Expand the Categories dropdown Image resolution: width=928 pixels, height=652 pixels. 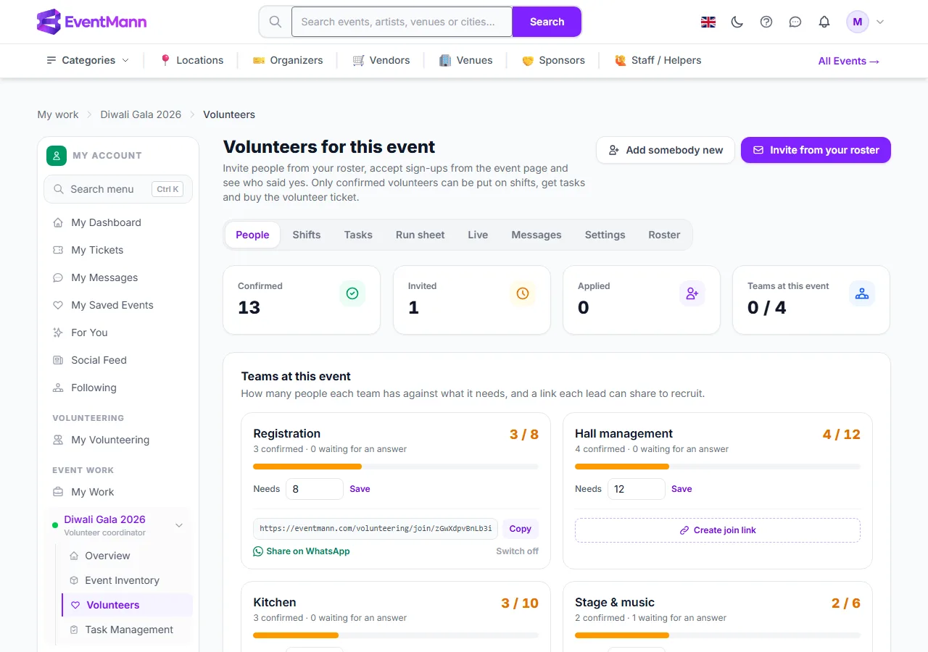point(88,60)
